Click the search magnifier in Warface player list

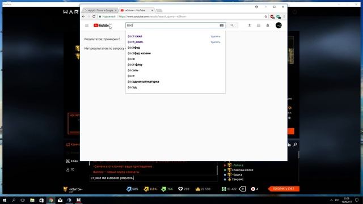pyautogui.click(x=295, y=144)
